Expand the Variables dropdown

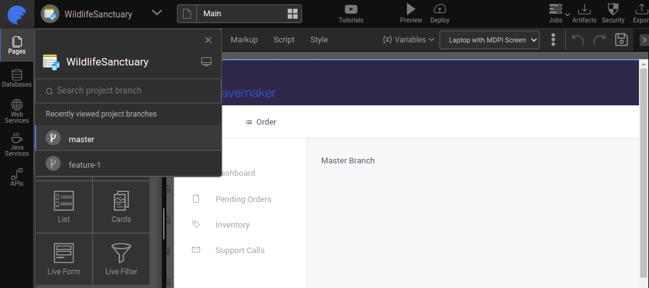(x=408, y=40)
